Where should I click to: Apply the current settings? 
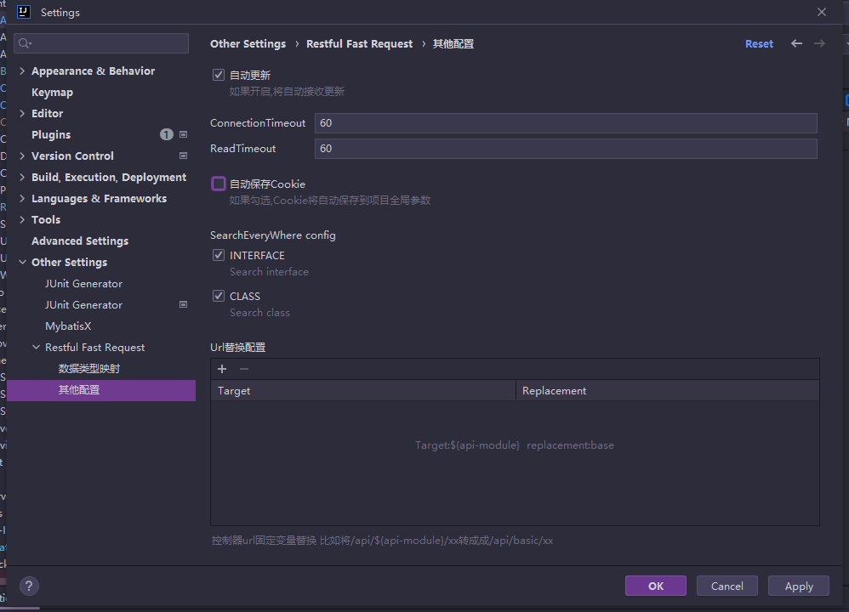[x=798, y=586]
